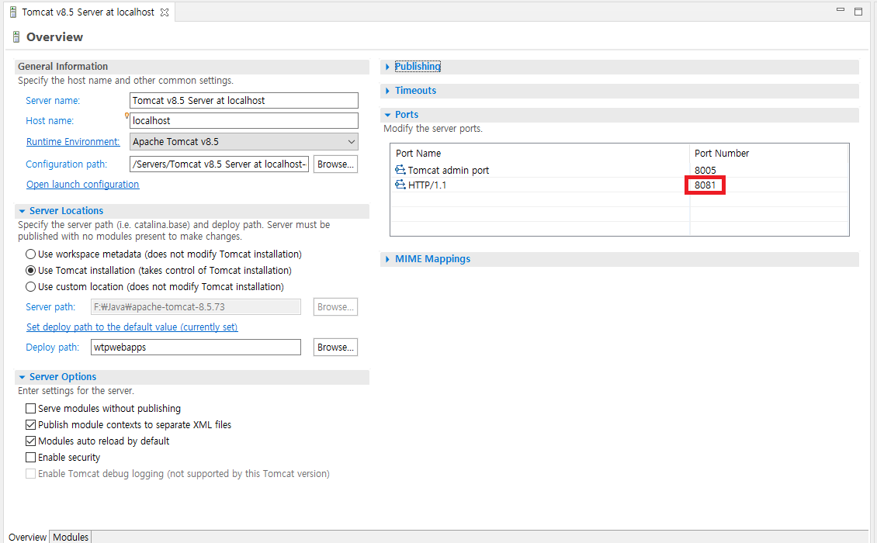Close the Tomcat v8.5 Server editor tab
The image size is (877, 543).
[165, 12]
